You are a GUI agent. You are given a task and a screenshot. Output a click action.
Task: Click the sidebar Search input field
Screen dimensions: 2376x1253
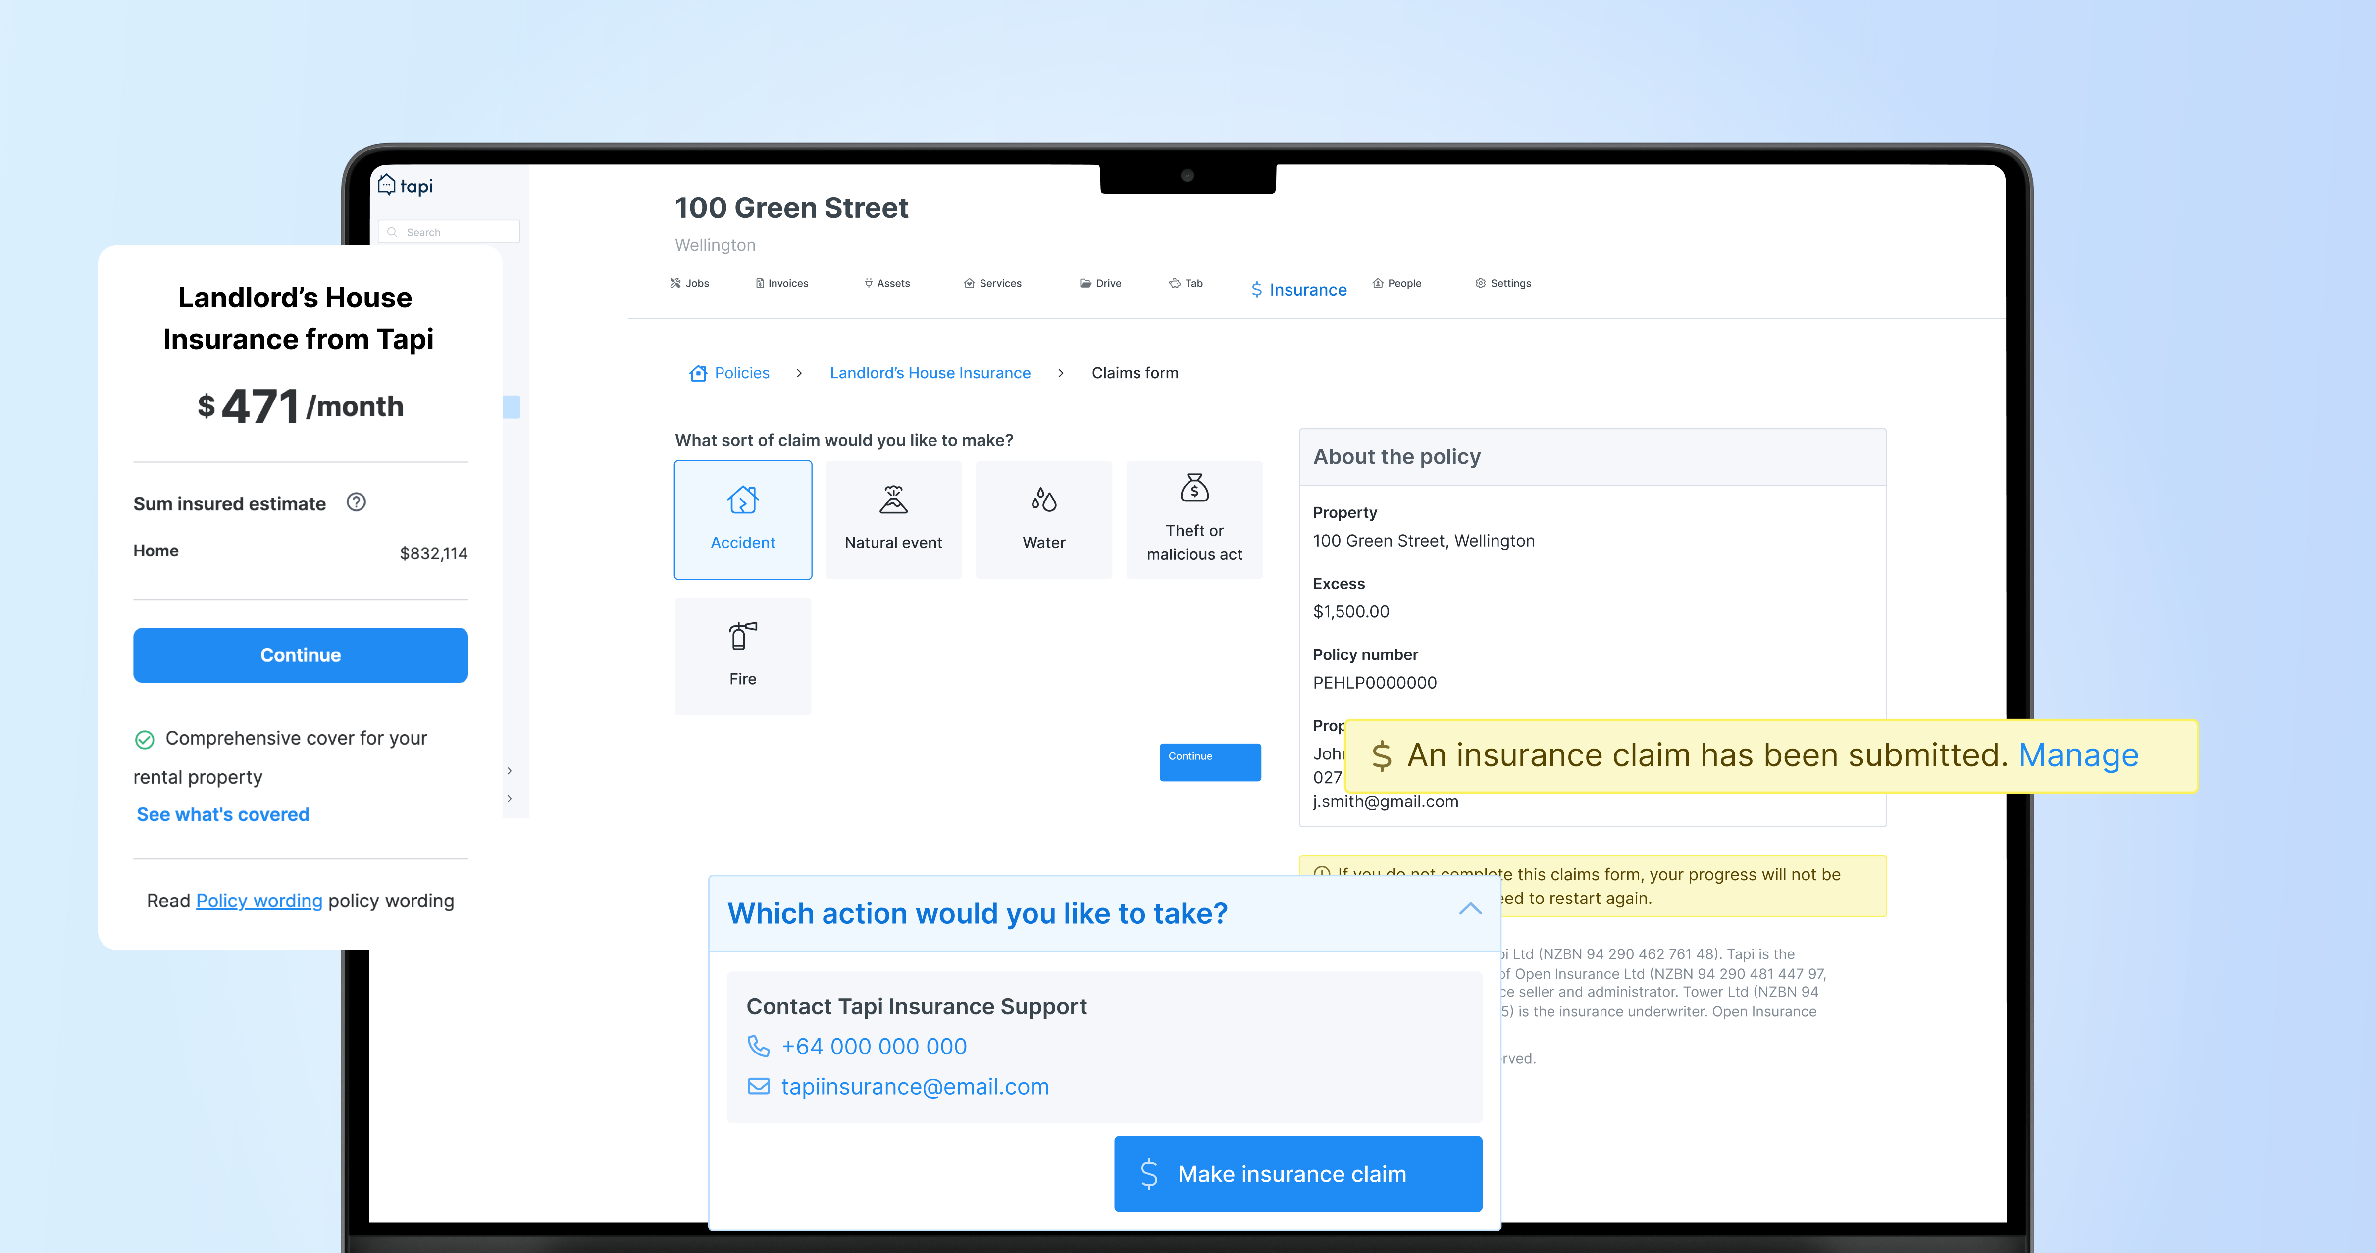457,232
